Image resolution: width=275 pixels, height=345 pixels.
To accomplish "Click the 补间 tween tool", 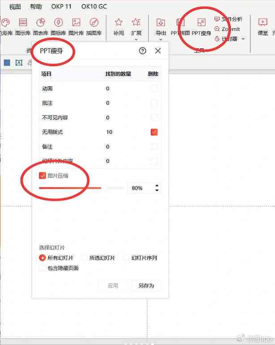I will pos(118,27).
